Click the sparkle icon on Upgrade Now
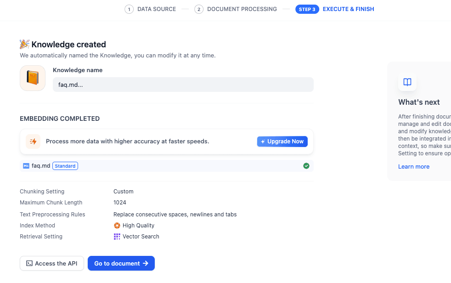The width and height of the screenshot is (451, 283). pos(263,141)
